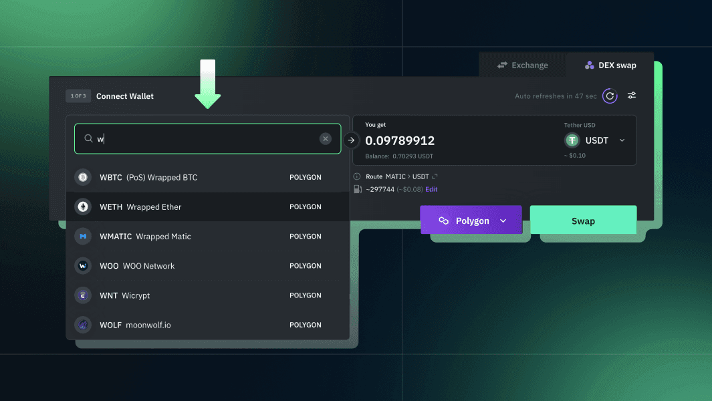Click the gas pump fee icon
The image size is (712, 401).
click(358, 189)
